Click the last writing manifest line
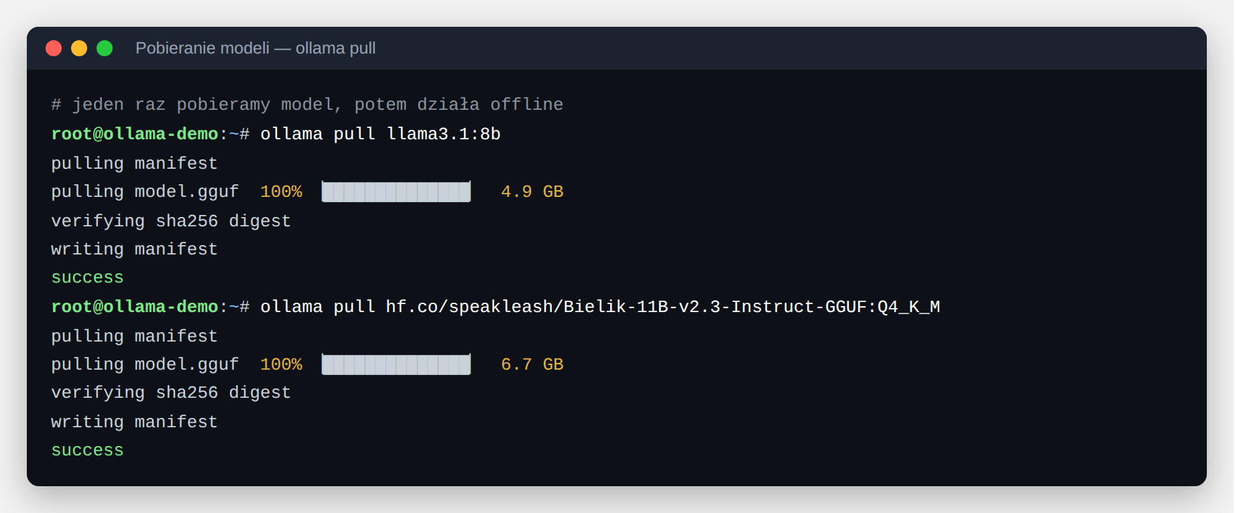Viewport: 1235px width, 513px height. pos(135,422)
